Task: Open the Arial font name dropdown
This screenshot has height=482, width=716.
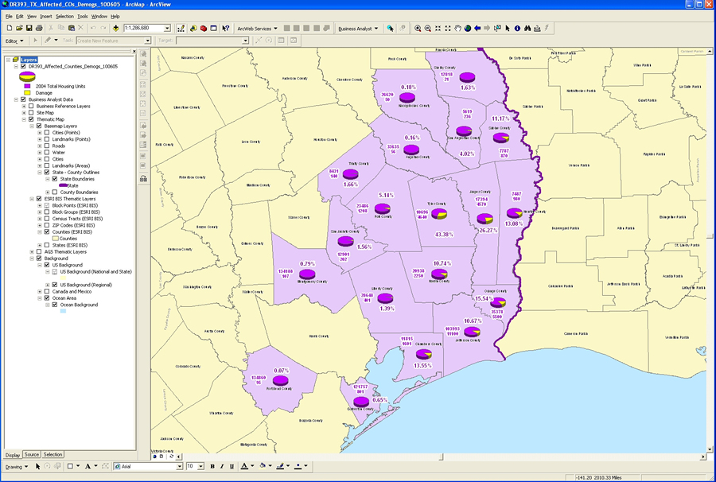Action: (180, 466)
